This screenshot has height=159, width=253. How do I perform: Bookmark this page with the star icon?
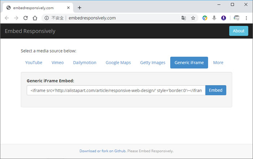point(193,18)
